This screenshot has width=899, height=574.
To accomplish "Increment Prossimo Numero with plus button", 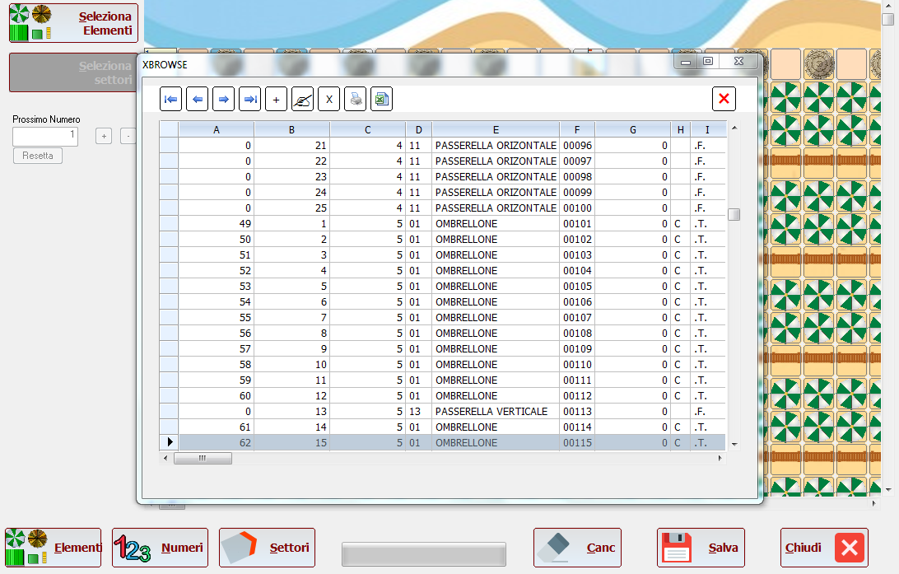I will click(x=104, y=137).
